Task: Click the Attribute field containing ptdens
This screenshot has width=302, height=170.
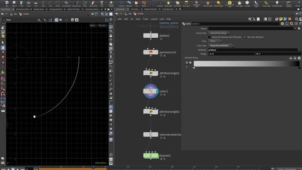Action: (x=253, y=50)
